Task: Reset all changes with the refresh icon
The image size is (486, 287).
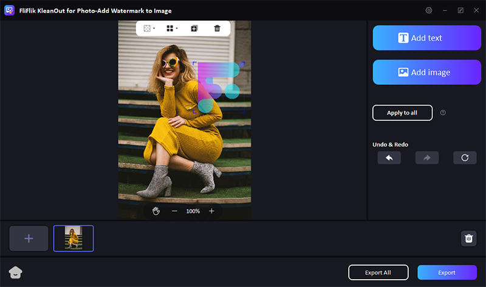Action: pyautogui.click(x=464, y=158)
